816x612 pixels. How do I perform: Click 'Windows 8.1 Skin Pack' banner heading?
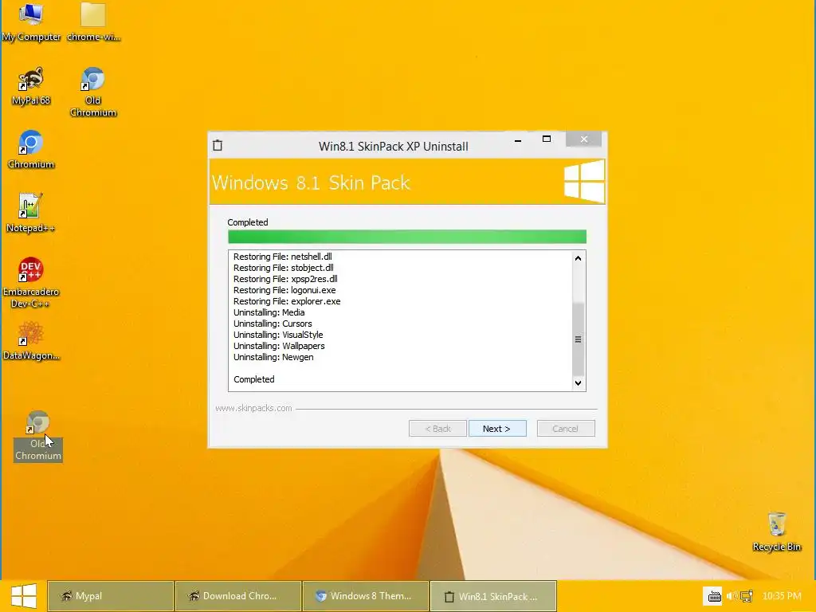(311, 182)
